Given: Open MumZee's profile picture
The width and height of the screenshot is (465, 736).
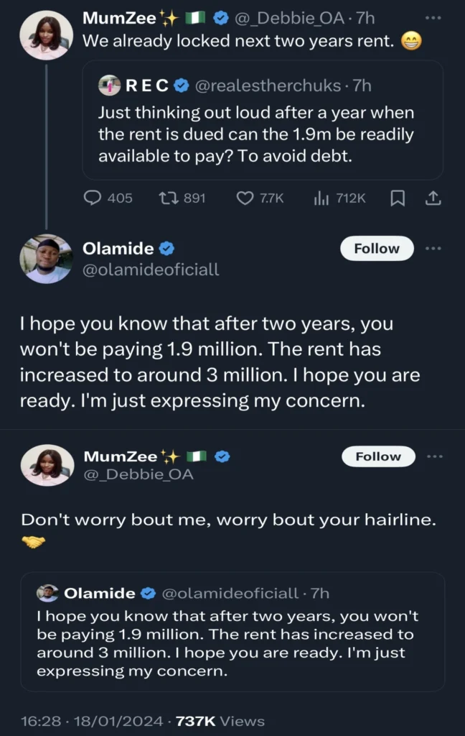Looking at the screenshot, I should pyautogui.click(x=46, y=34).
